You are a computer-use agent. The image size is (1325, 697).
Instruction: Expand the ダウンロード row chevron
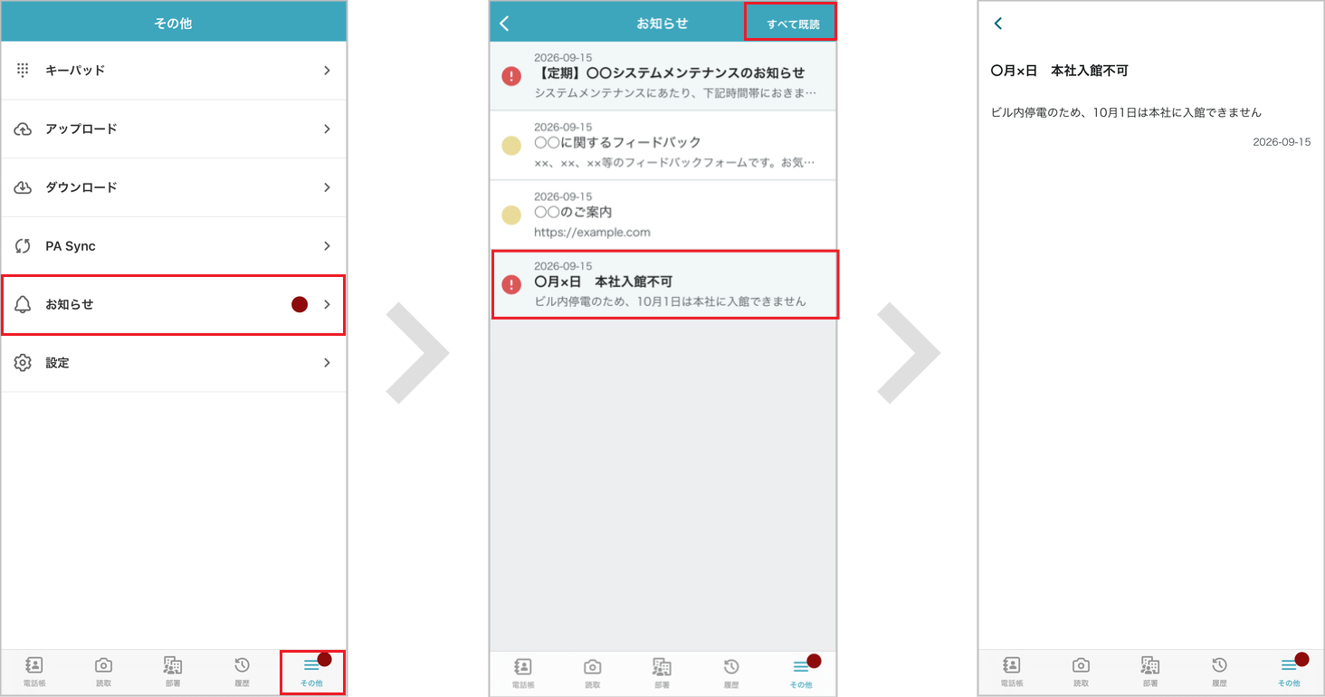(x=327, y=187)
